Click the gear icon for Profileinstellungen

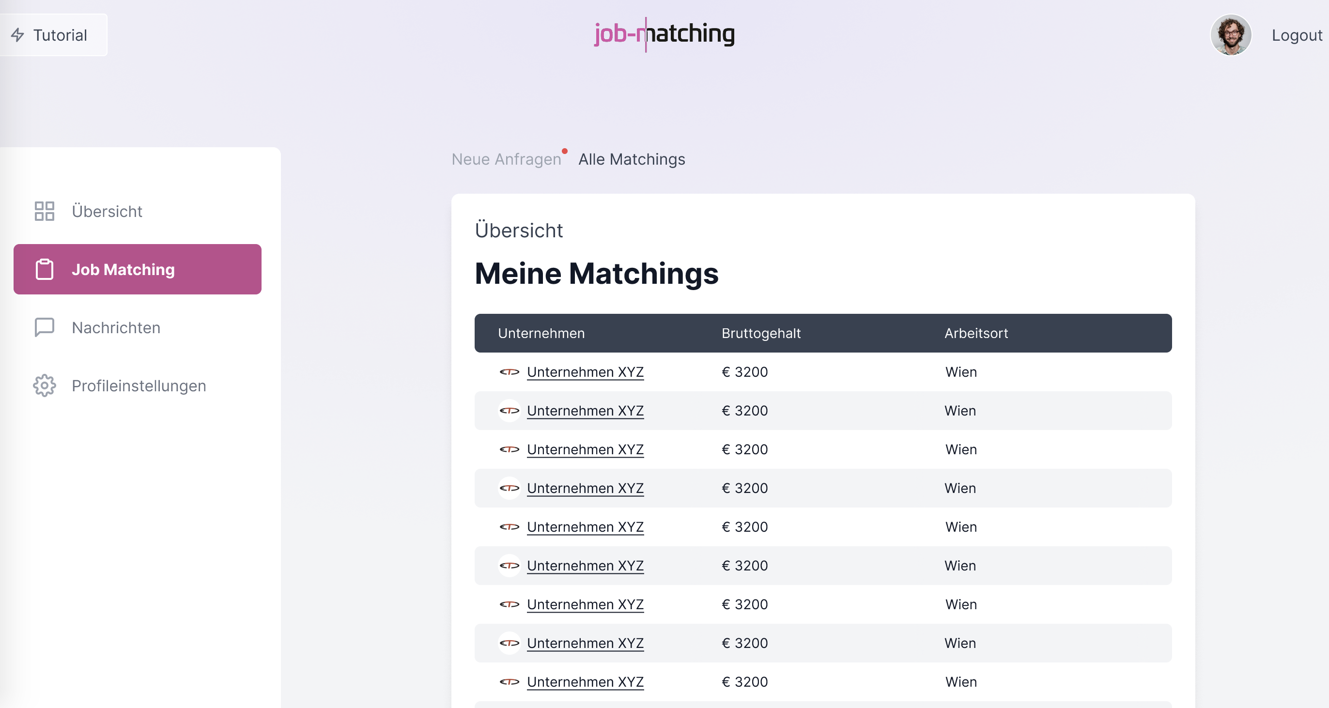[x=45, y=385]
